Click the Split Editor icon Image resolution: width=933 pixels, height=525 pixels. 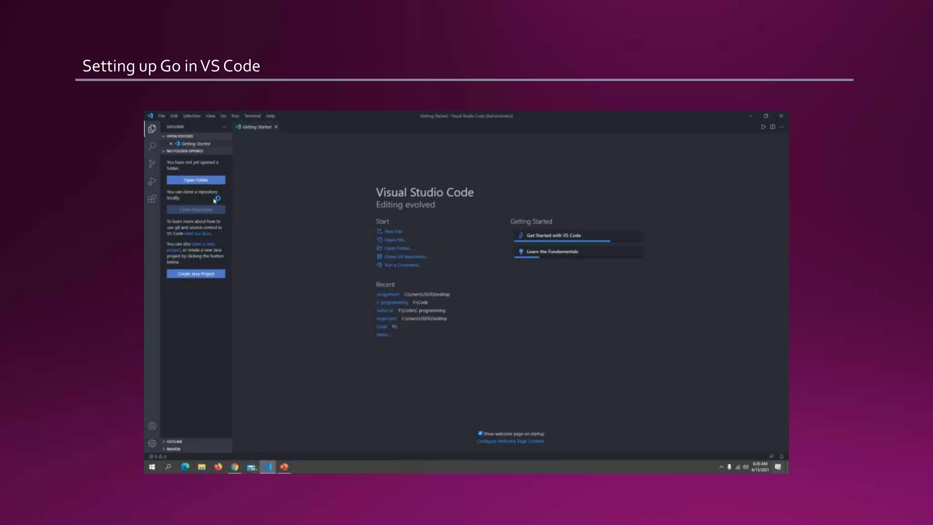773,127
